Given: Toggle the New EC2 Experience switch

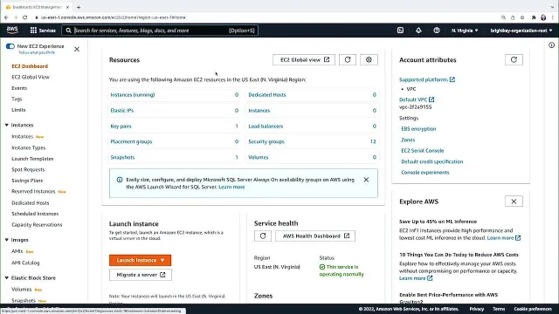Looking at the screenshot, I should 10,46.
